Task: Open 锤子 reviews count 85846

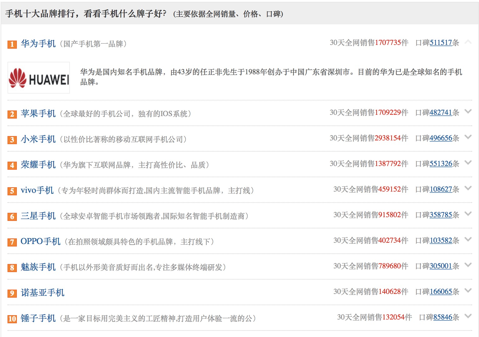Action: pos(443,317)
